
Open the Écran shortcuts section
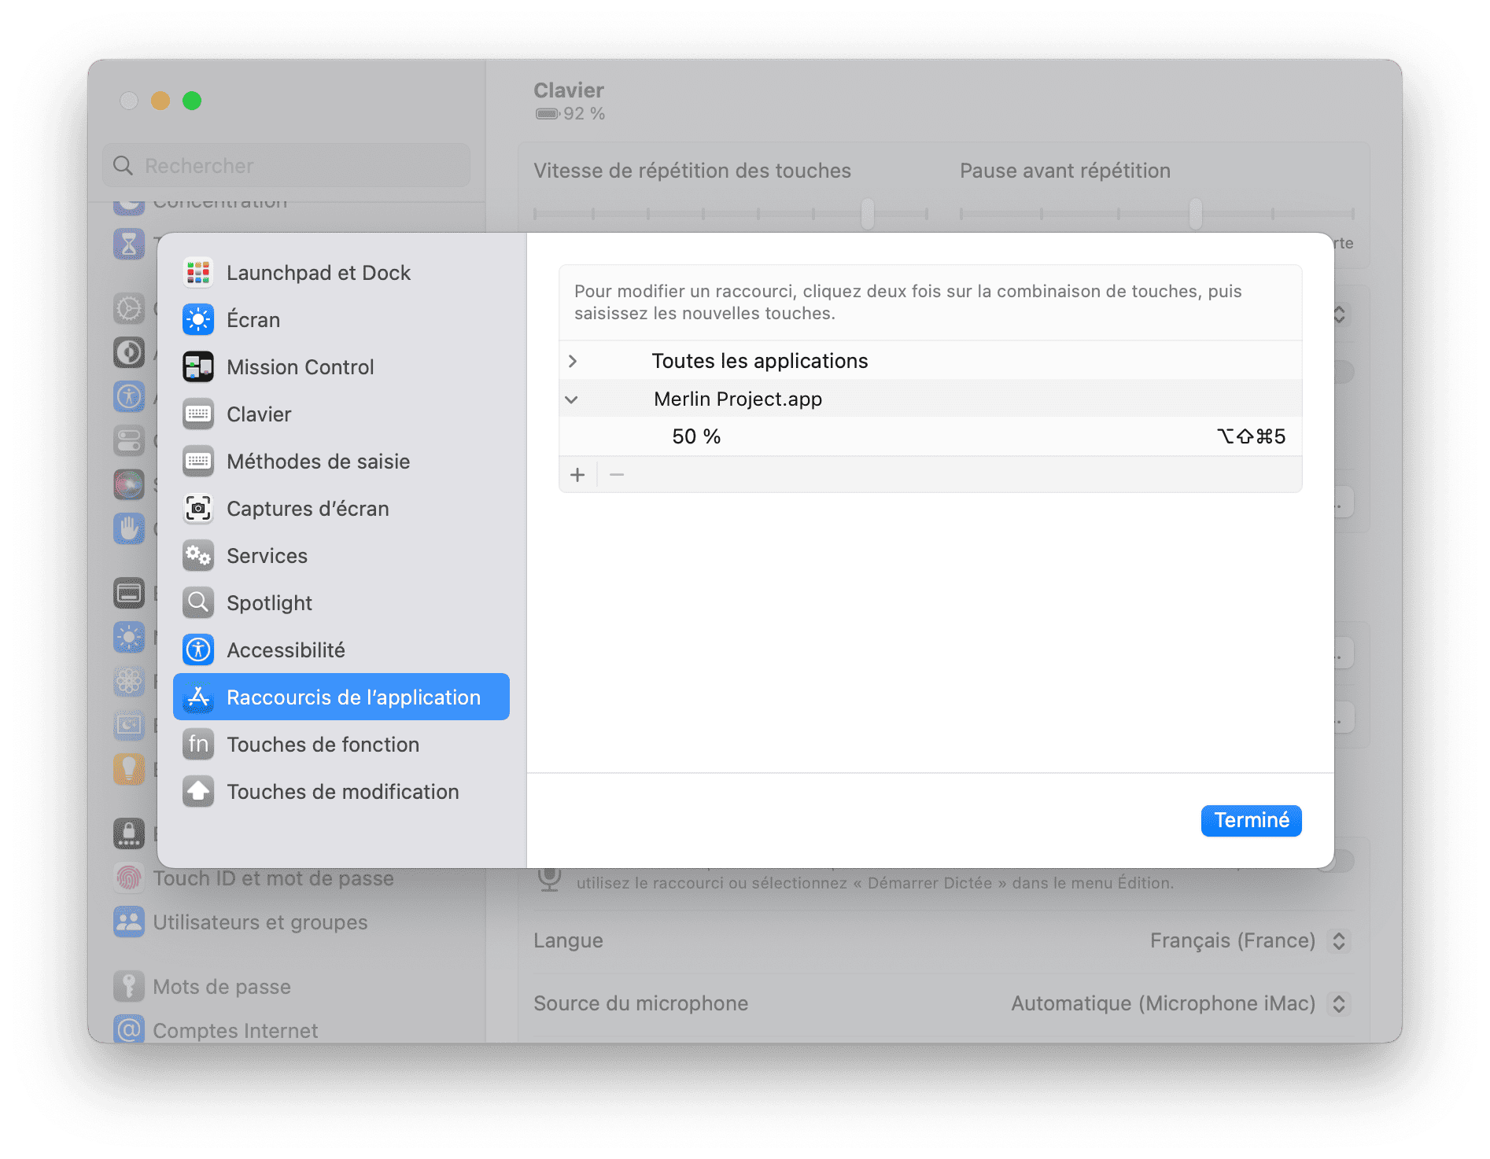[x=253, y=319]
